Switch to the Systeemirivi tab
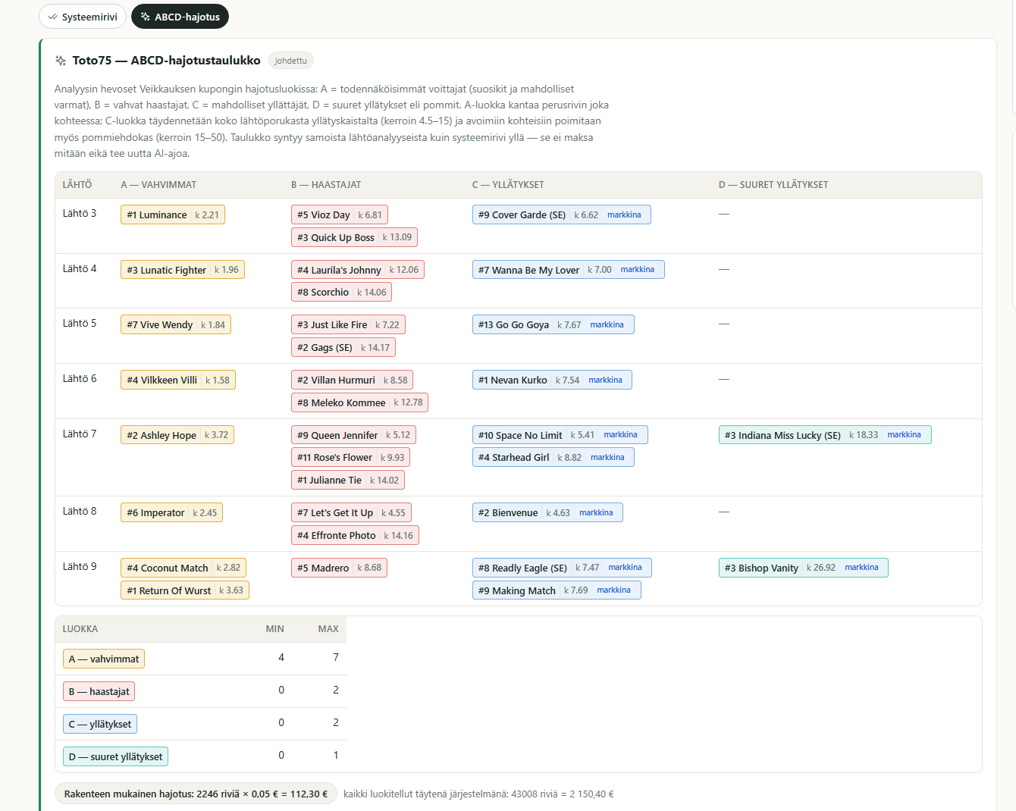 83,17
